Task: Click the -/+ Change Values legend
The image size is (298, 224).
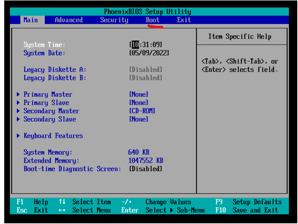Action: pyautogui.click(x=156, y=202)
